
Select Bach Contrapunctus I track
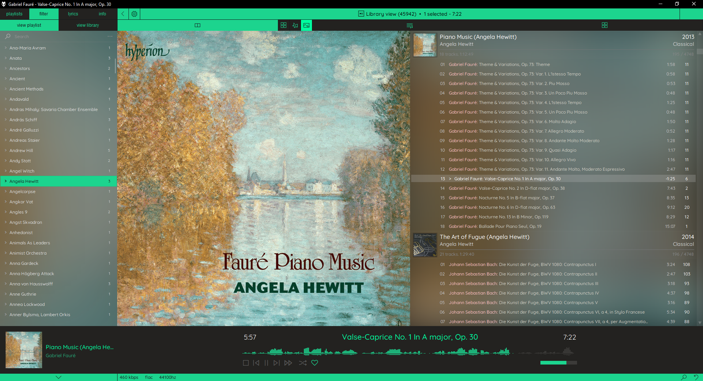click(554, 265)
